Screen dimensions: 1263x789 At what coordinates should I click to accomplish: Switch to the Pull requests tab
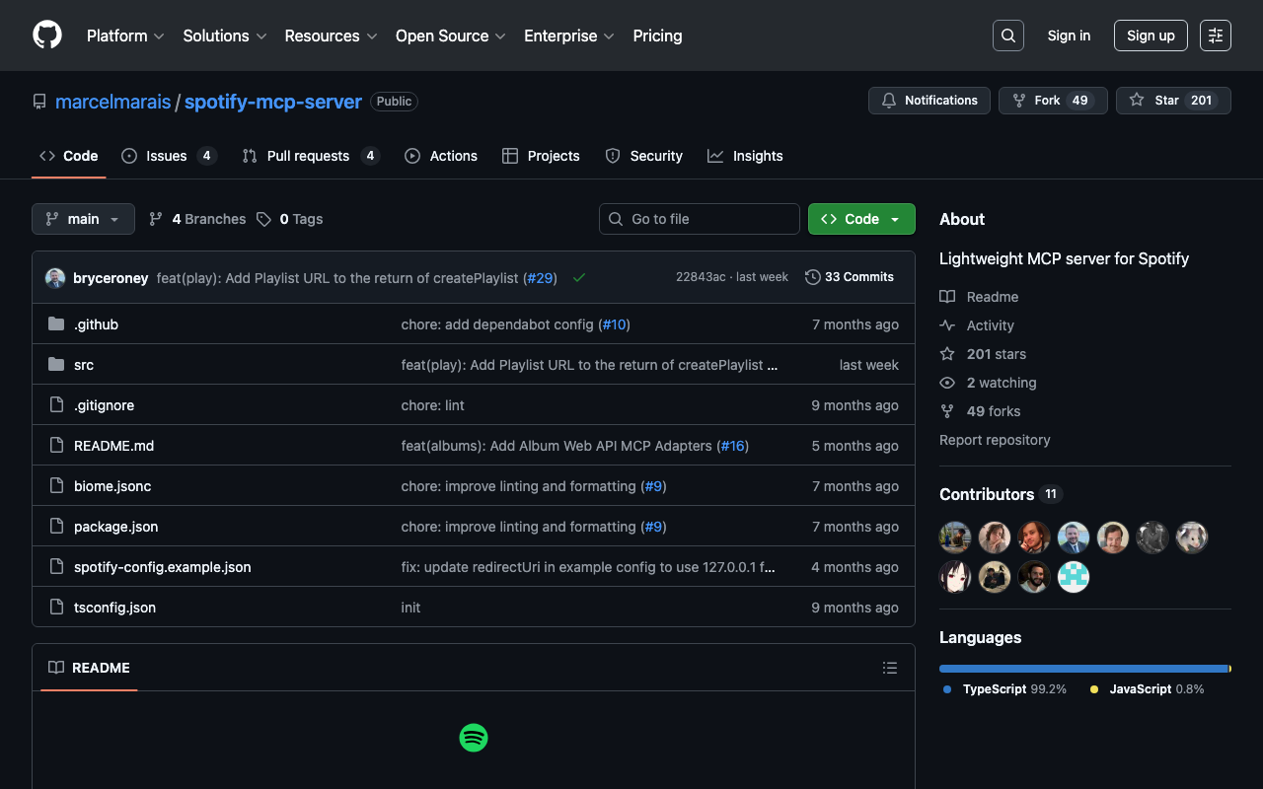tap(308, 156)
